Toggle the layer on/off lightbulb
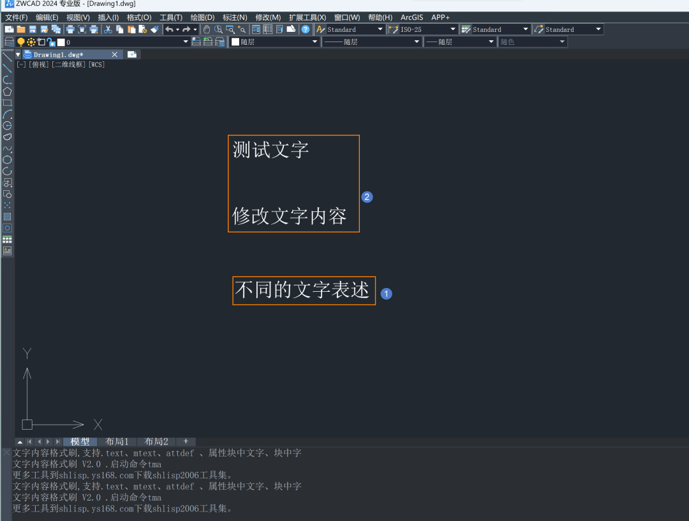Image resolution: width=689 pixels, height=521 pixels. coord(20,42)
